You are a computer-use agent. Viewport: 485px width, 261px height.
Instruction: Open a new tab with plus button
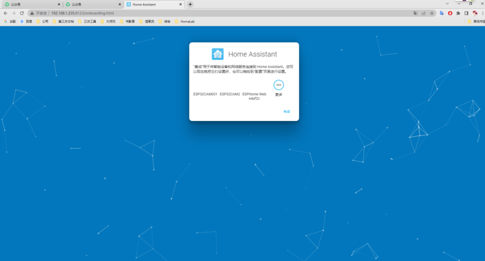point(190,4)
